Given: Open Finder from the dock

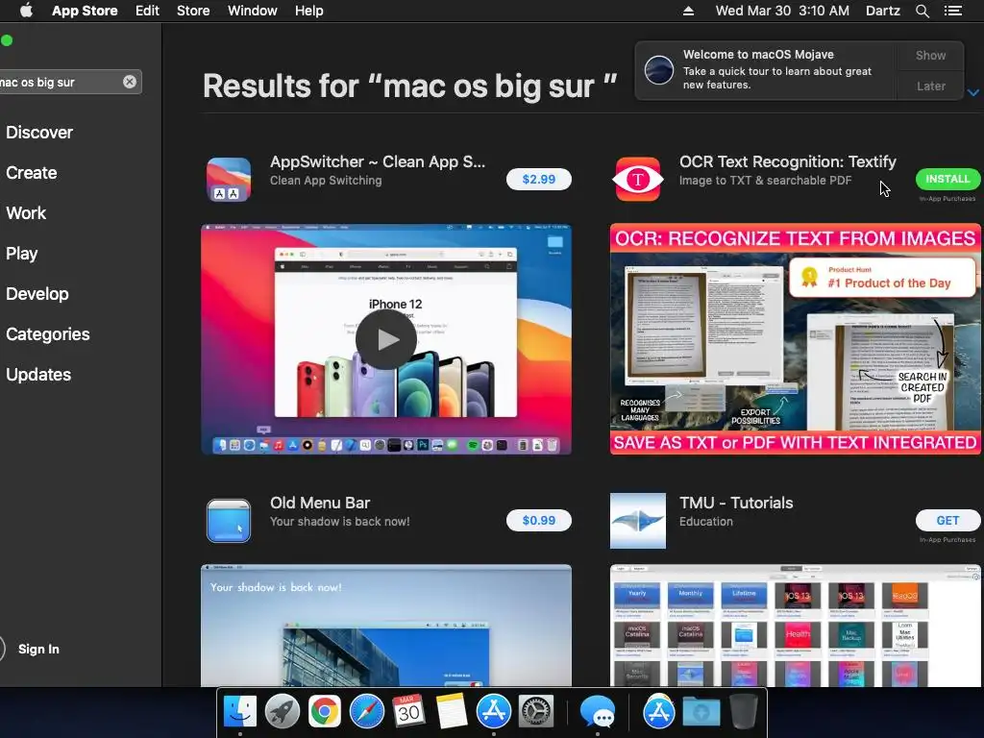Looking at the screenshot, I should pos(239,712).
